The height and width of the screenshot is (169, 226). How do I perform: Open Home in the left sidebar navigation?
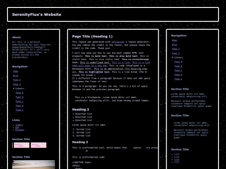15,71
